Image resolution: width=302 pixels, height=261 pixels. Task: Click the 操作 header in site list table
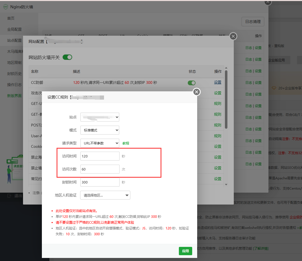point(258,36)
